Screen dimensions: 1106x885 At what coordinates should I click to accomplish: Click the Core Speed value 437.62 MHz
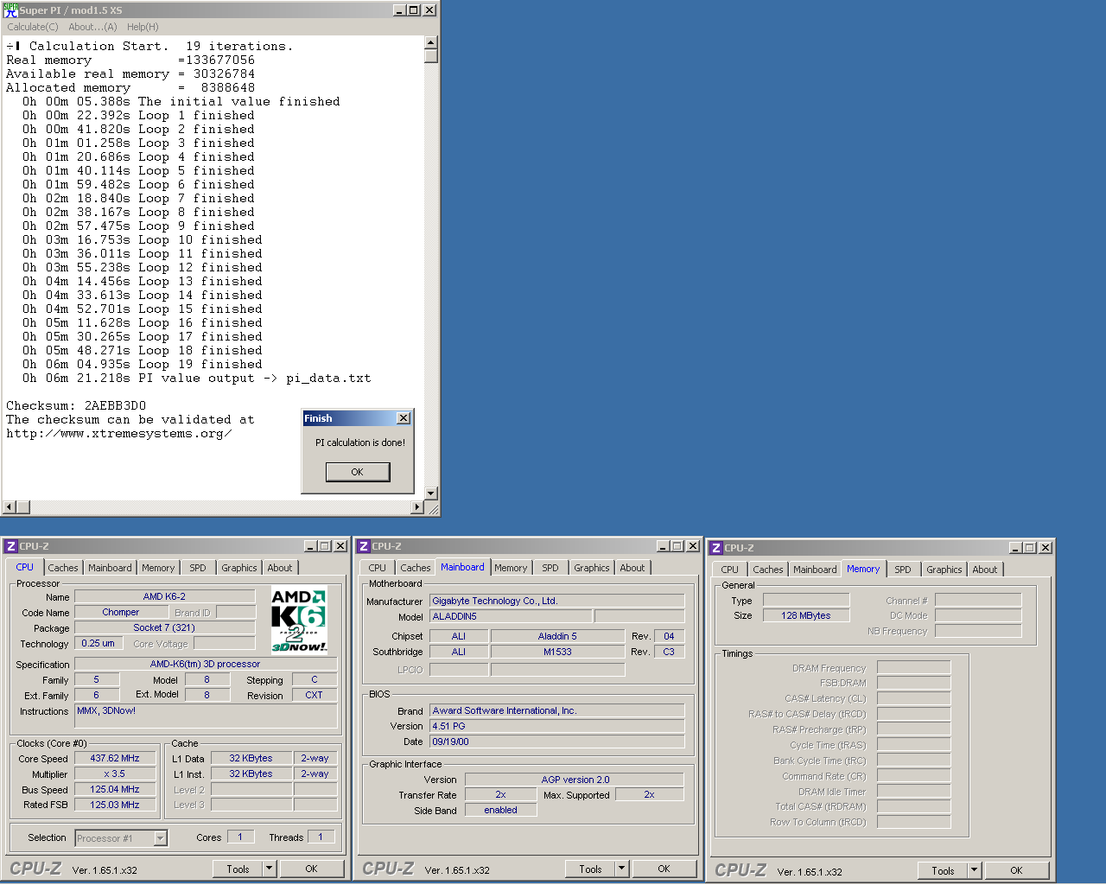pyautogui.click(x=115, y=758)
